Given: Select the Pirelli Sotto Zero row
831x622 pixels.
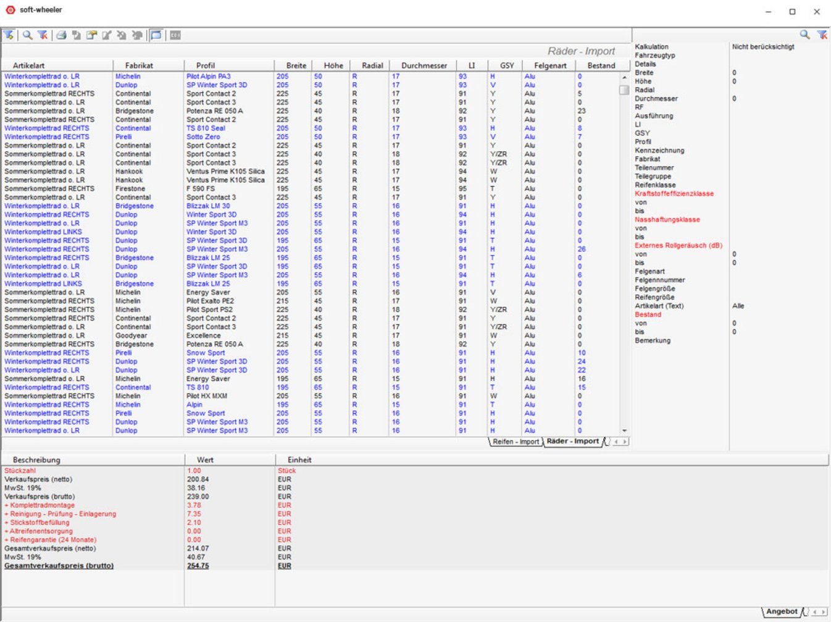Looking at the screenshot, I should (310, 137).
